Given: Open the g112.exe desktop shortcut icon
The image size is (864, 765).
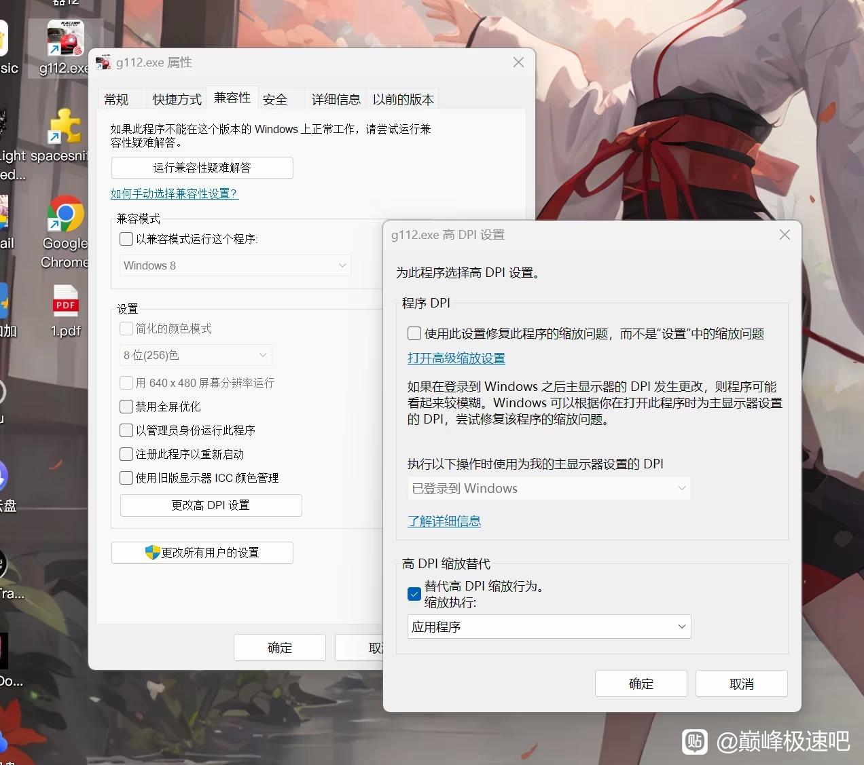Looking at the screenshot, I should pos(65,39).
